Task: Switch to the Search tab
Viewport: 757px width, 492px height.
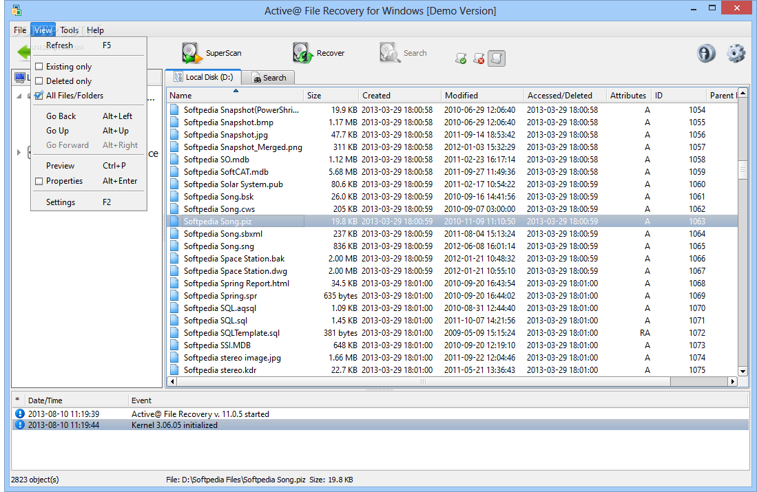Action: tap(269, 78)
